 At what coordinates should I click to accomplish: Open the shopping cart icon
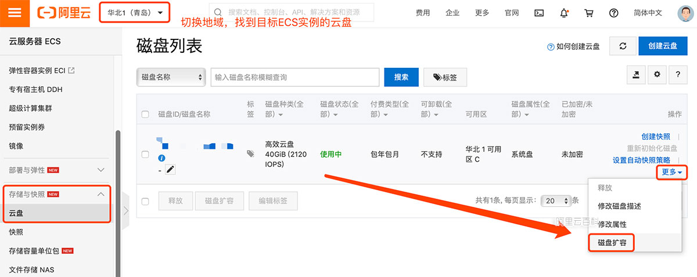(589, 13)
